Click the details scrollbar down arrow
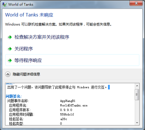This screenshot has height=130, width=145. tap(137, 123)
